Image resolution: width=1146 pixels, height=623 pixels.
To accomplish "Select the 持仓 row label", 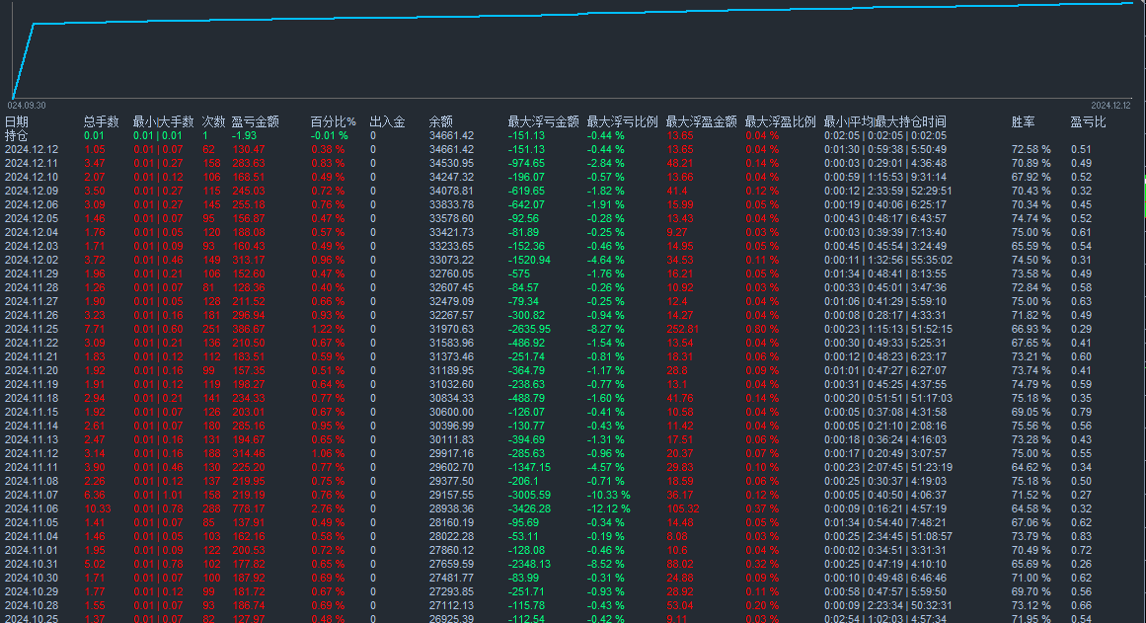I will (16, 135).
